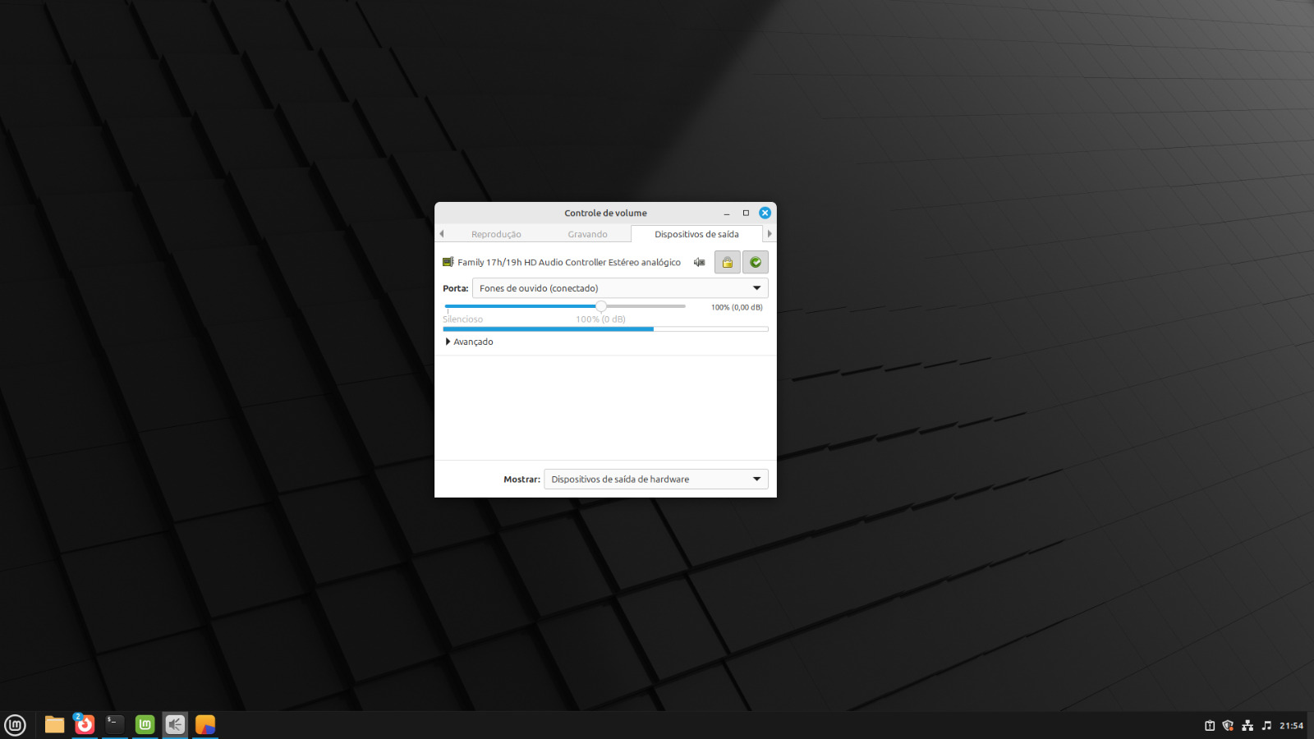Open the Mostrar output devices dropdown
This screenshot has height=739, width=1314.
click(655, 479)
